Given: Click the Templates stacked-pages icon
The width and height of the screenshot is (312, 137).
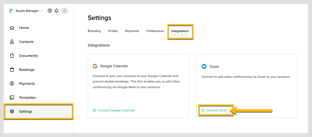Looking at the screenshot, I should (x=12, y=97).
